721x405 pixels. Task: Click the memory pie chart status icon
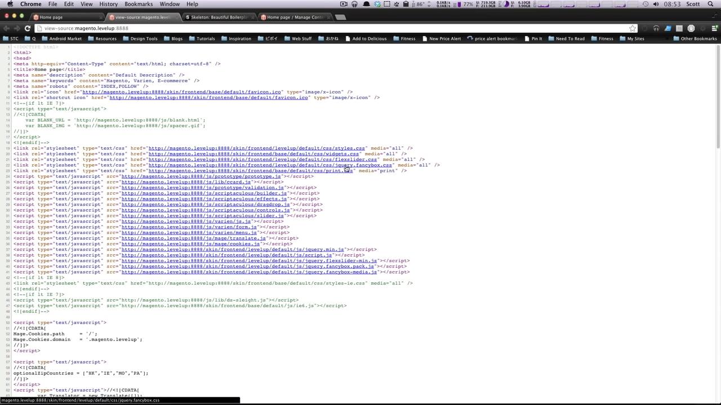point(506,4)
